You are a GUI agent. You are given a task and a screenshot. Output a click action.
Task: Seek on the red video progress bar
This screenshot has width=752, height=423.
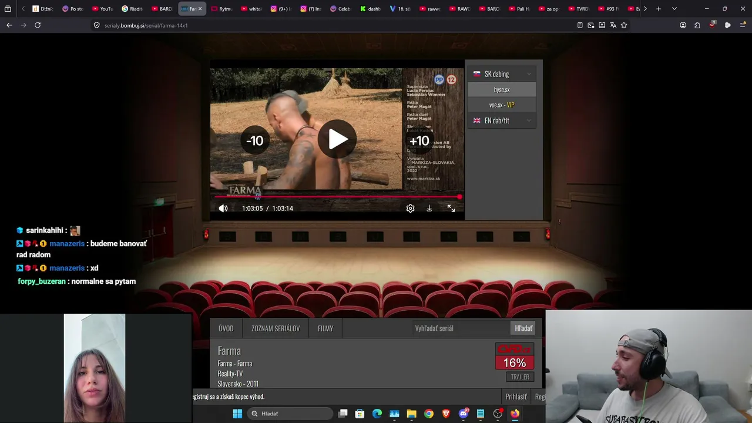[337, 197]
